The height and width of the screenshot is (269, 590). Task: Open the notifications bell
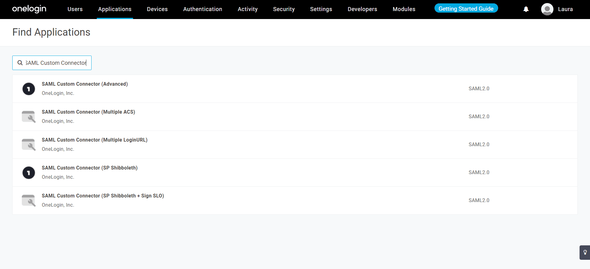(x=526, y=9)
